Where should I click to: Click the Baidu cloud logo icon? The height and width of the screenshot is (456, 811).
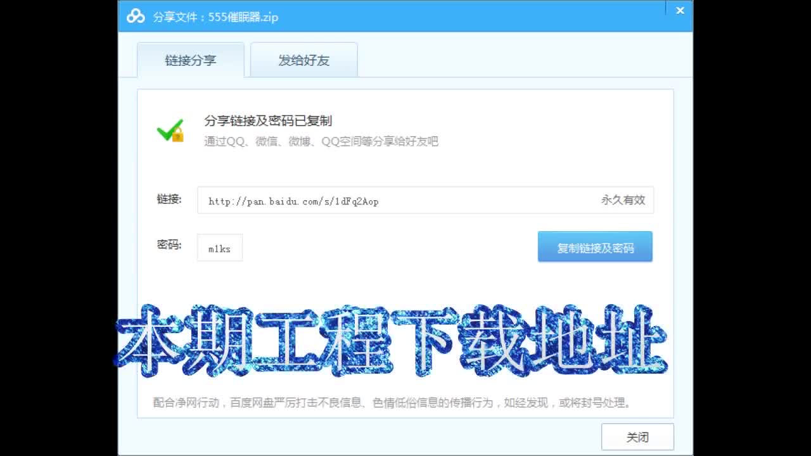pos(136,16)
